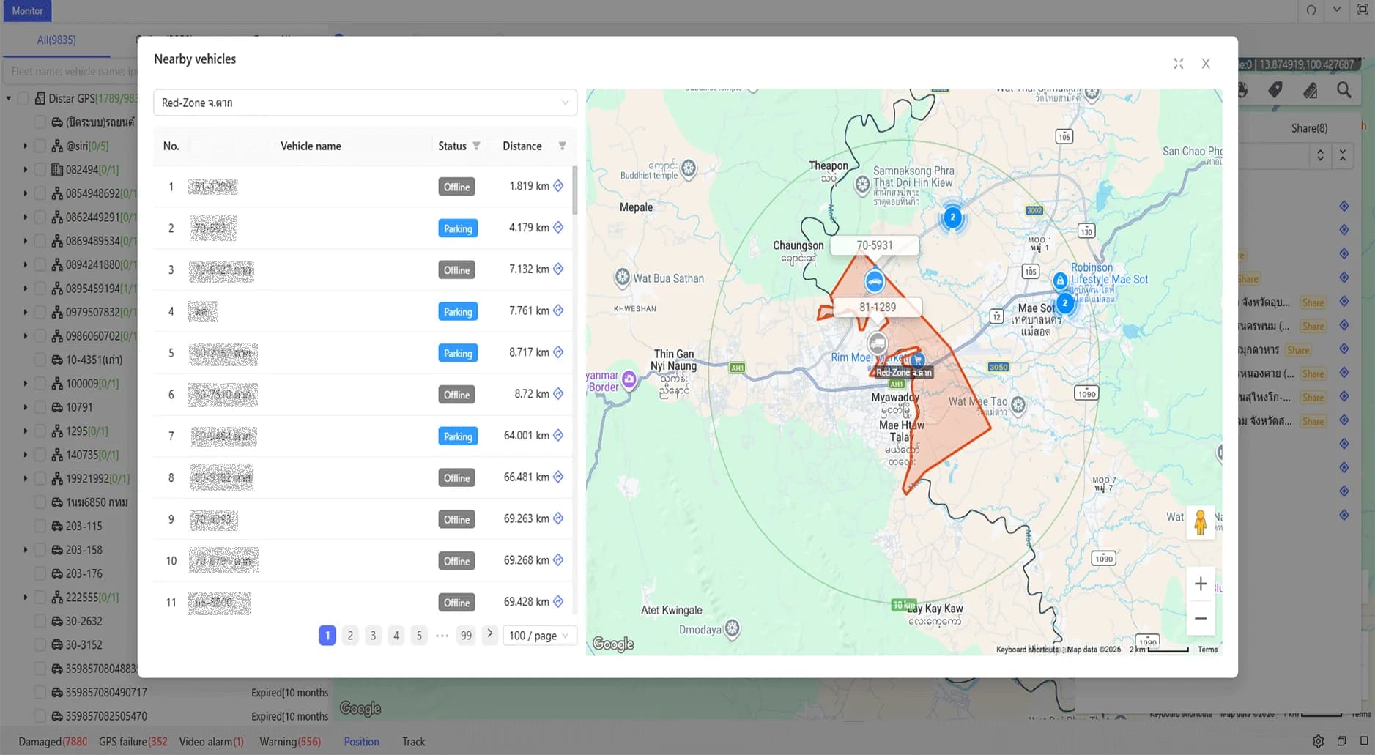
Task: Check the 203-176 vehicle checkbox
Action: point(40,573)
